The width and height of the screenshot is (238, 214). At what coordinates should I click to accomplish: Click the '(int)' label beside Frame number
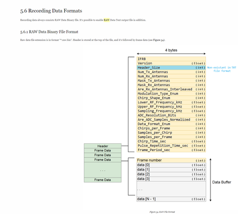click(x=201, y=160)
